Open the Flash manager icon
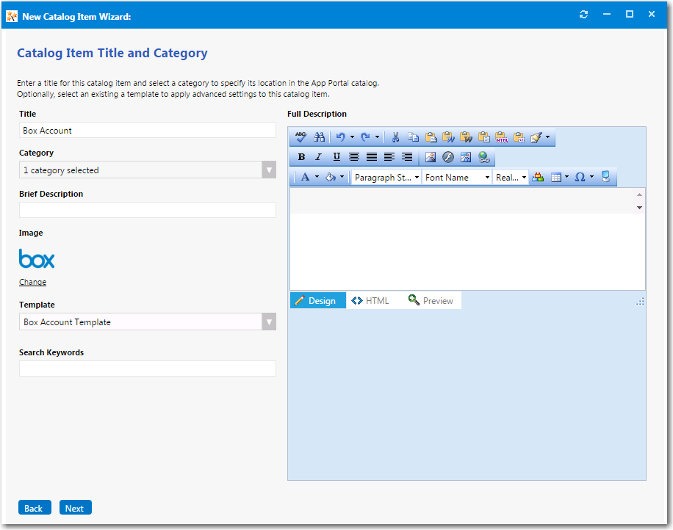The height and width of the screenshot is (530, 673). click(x=447, y=157)
